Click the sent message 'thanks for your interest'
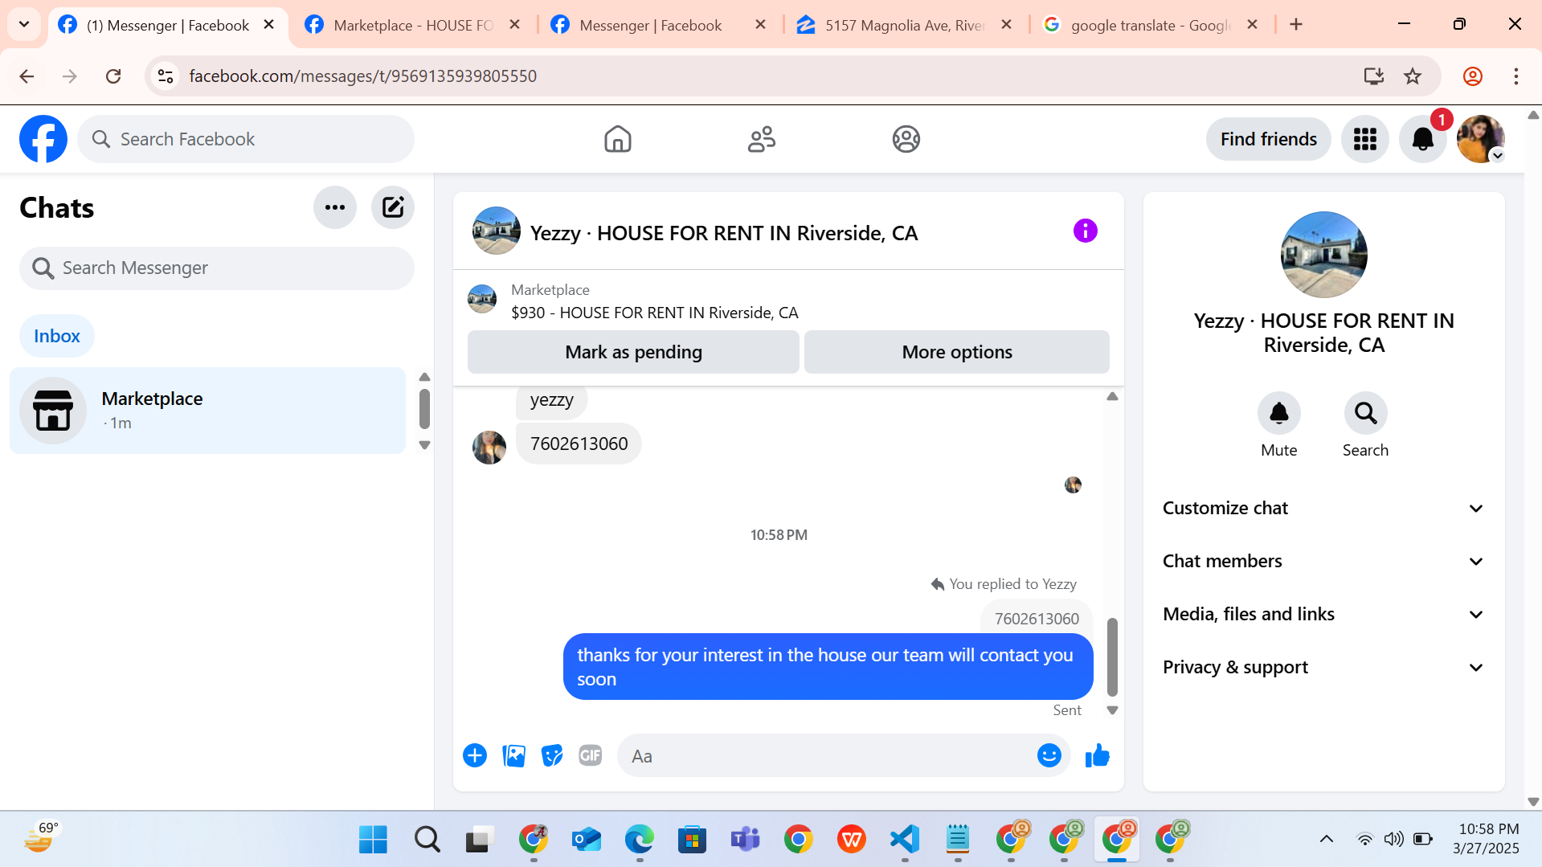This screenshot has height=867, width=1542. [x=828, y=667]
